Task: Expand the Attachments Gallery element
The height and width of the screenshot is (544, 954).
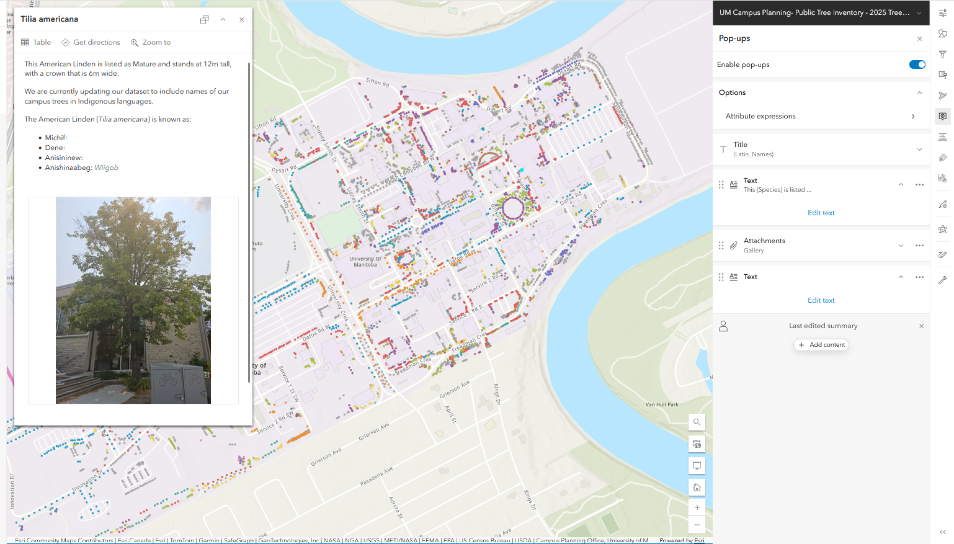Action: (x=901, y=246)
